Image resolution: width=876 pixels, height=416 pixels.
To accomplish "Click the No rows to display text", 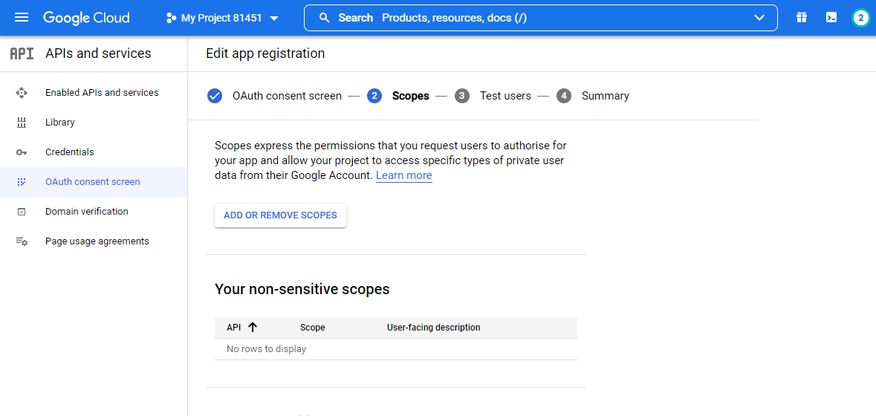I will [267, 349].
